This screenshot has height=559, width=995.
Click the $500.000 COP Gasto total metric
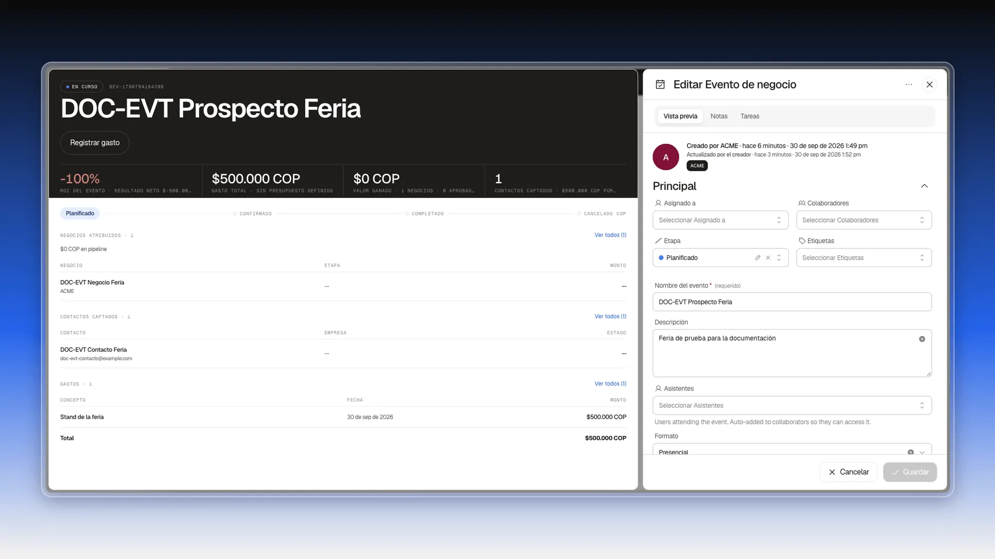click(x=273, y=183)
